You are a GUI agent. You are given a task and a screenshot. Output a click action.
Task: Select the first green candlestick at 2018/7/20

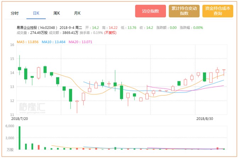(x=20, y=68)
